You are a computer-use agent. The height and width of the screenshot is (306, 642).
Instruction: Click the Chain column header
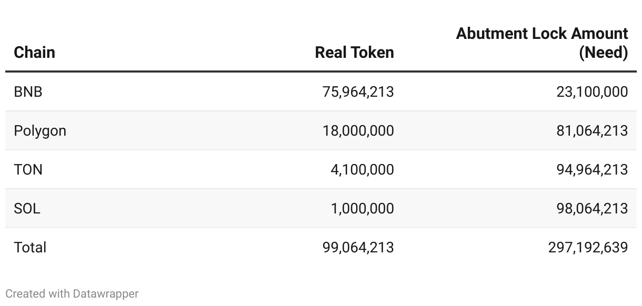(34, 53)
